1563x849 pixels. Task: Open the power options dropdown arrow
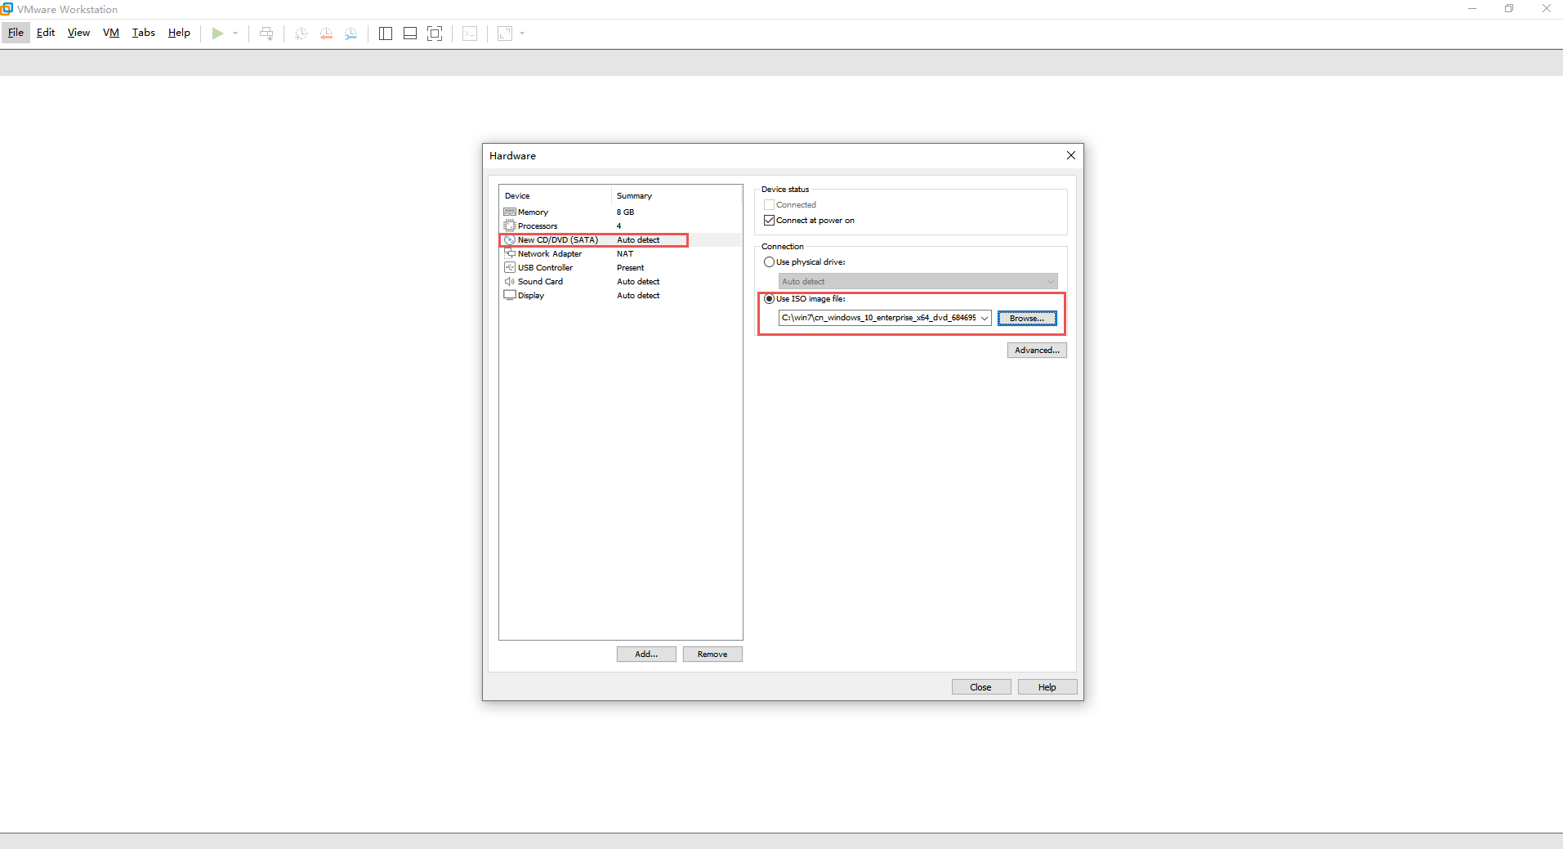(x=235, y=34)
